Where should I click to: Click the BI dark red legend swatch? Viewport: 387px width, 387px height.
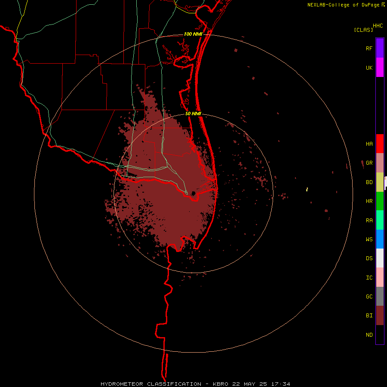click(380, 316)
